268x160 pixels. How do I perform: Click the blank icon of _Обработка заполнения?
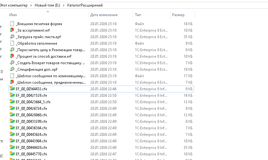12,43
